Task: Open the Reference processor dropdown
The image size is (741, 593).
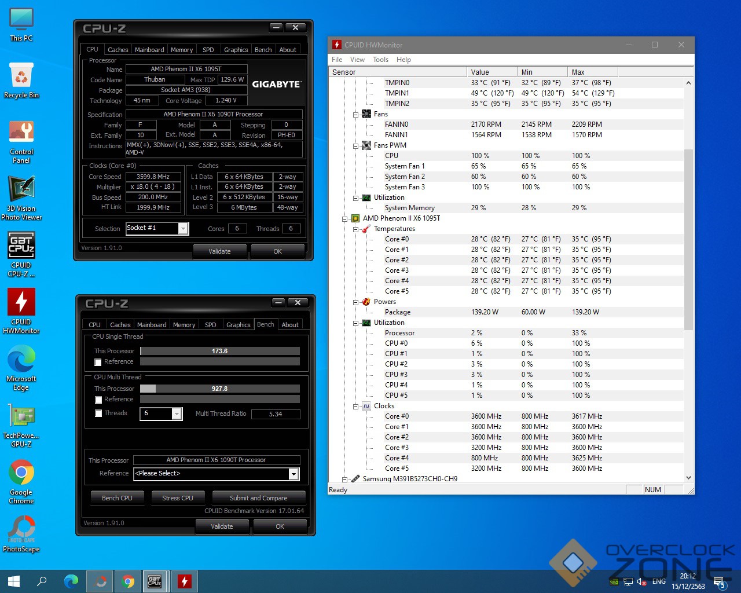Action: click(294, 474)
